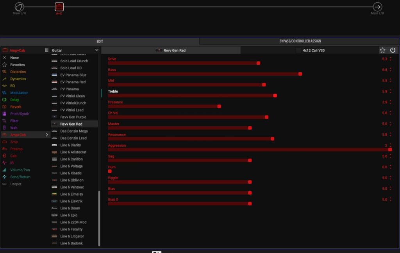
Task: Select the Das Benzin Mega amp model
Action: pyautogui.click(x=73, y=131)
